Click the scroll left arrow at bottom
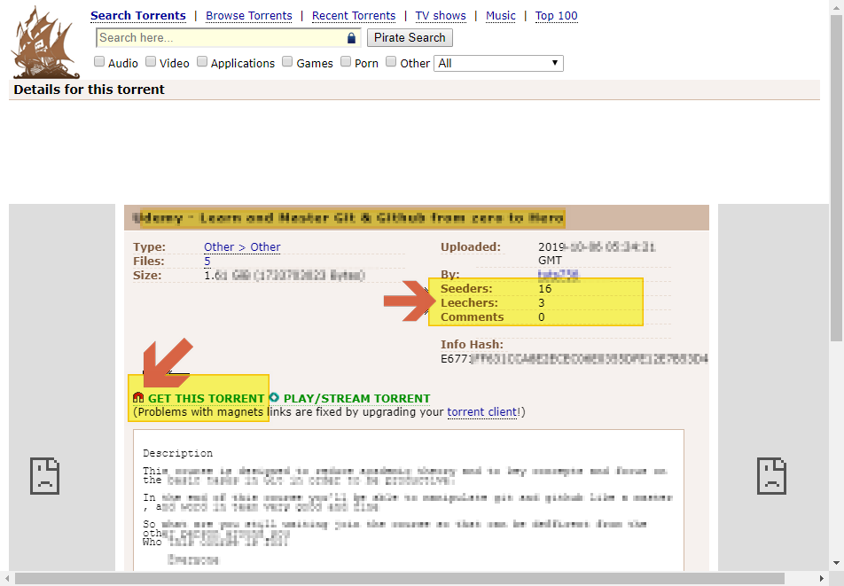 6,579
